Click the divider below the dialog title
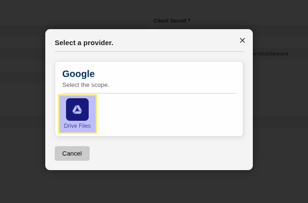Viewport: 308px width, 203px height. tap(149, 52)
